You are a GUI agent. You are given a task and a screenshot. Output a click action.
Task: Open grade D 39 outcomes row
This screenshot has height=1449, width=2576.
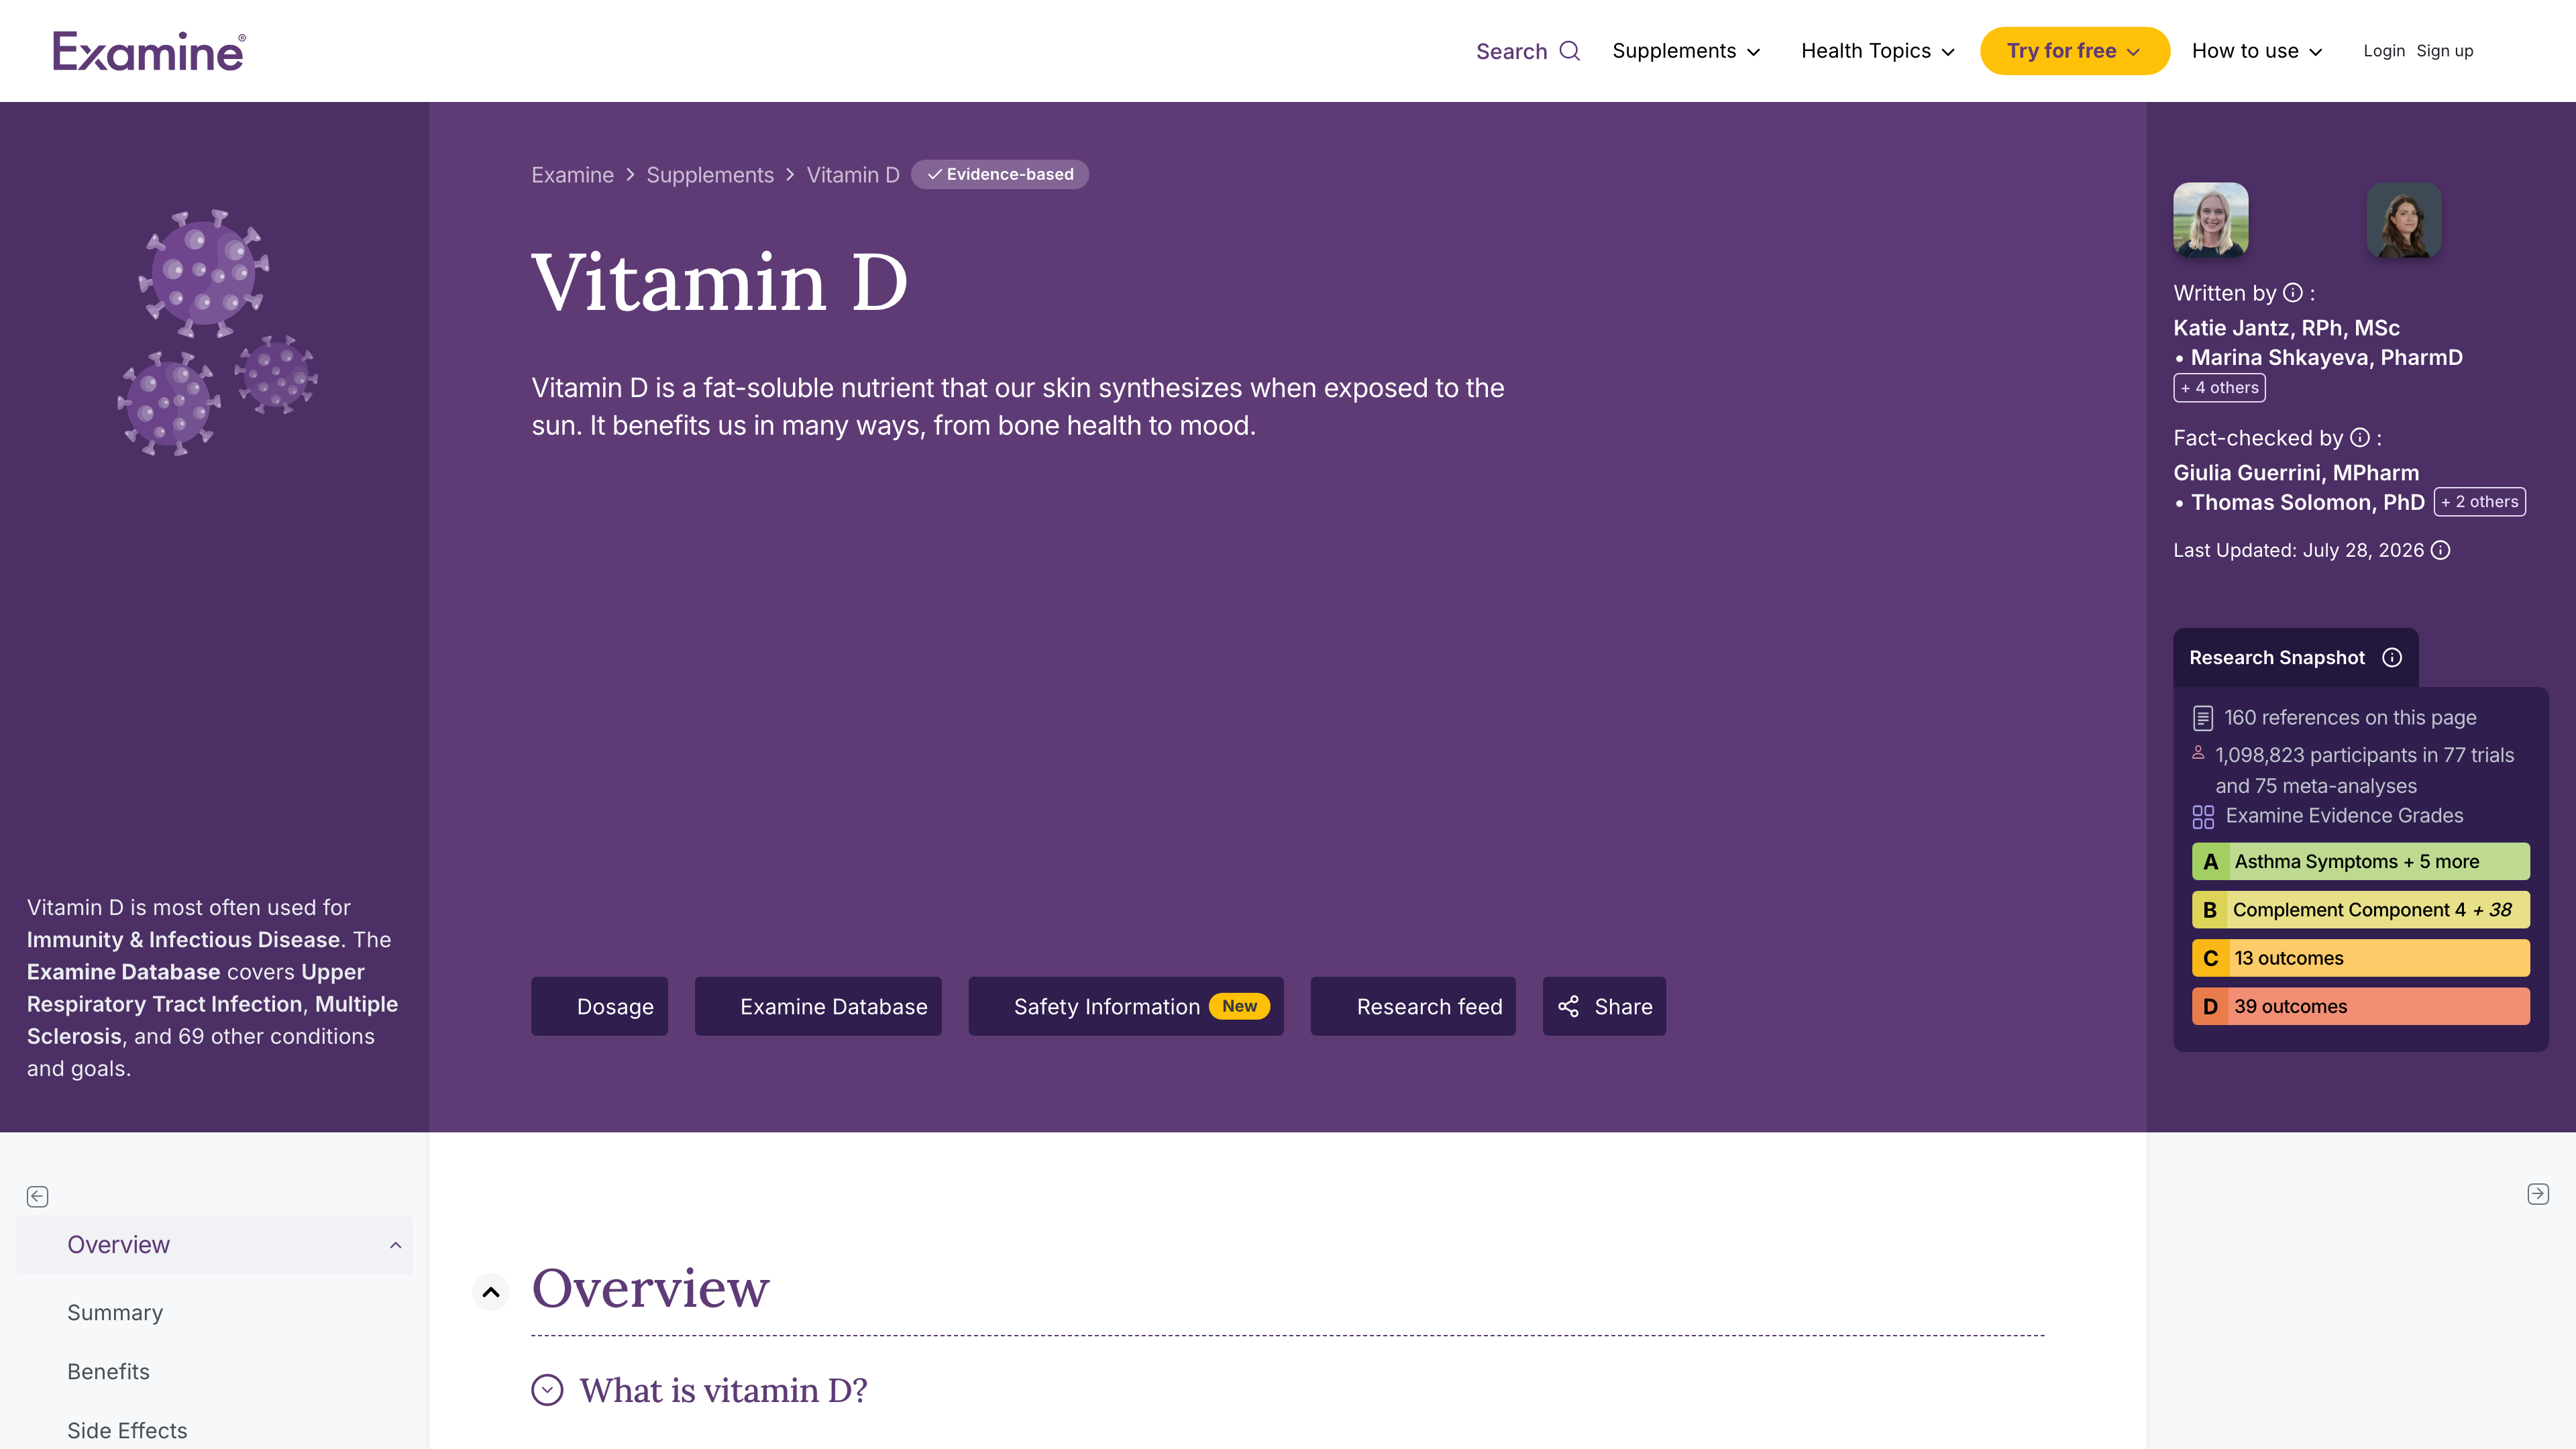point(2361,1006)
